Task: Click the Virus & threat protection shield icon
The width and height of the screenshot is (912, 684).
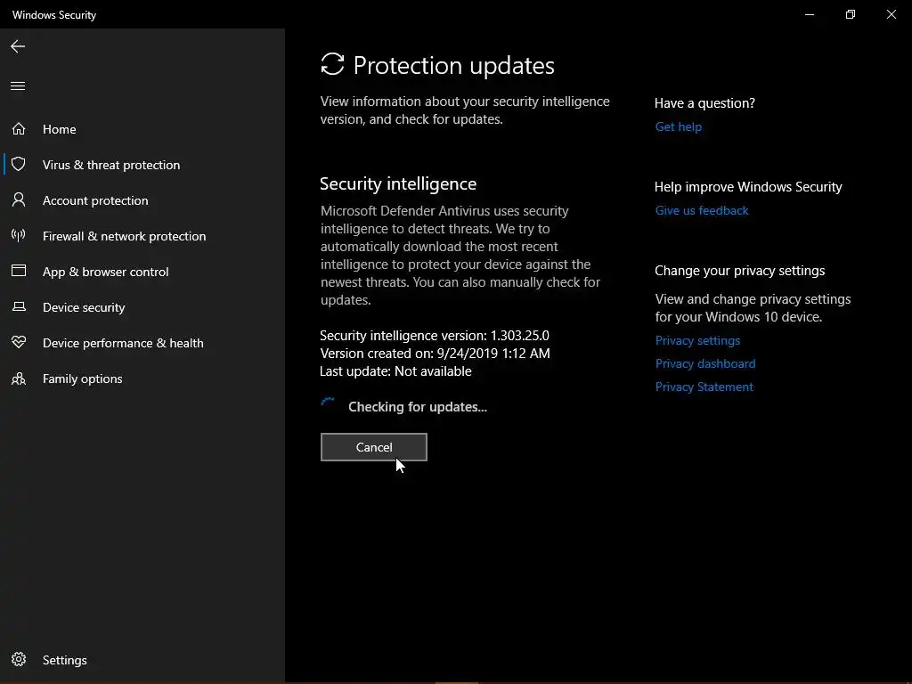Action: [x=19, y=164]
